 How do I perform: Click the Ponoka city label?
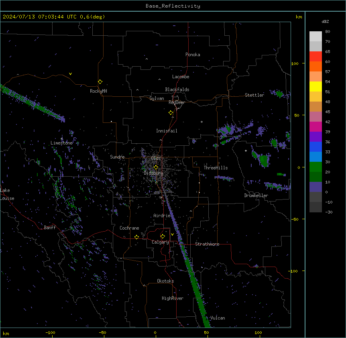click(193, 55)
